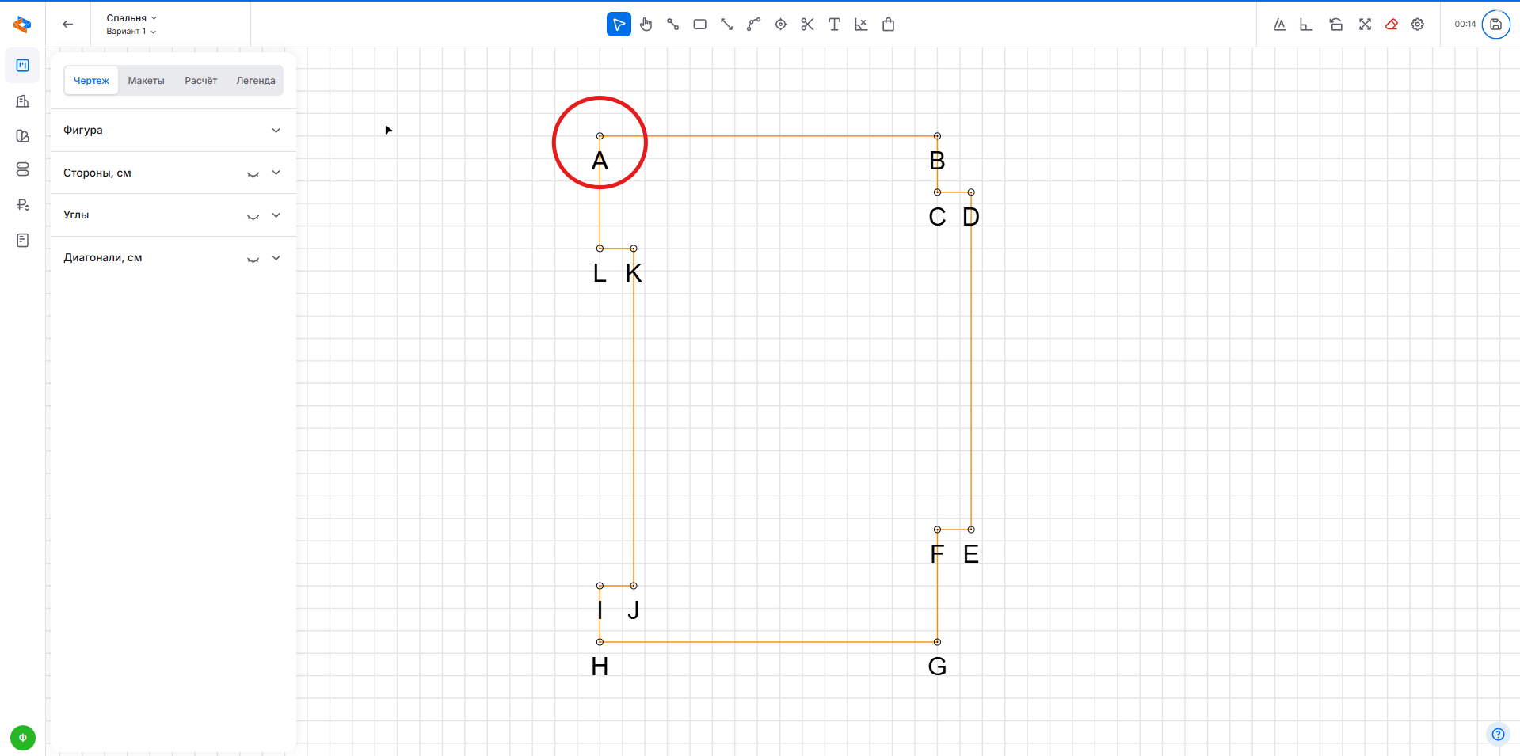Open the Спальня room dropdown

131,17
